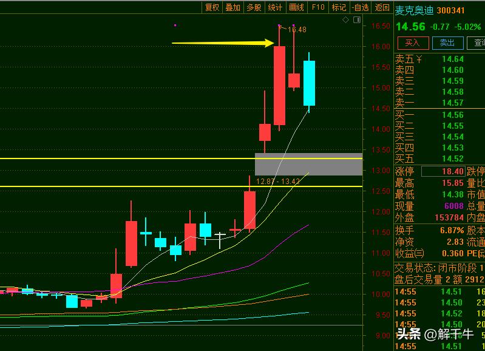Image resolution: width=485 pixels, height=351 pixels.
Task: Click the purple moving average line
Action: 235,270
